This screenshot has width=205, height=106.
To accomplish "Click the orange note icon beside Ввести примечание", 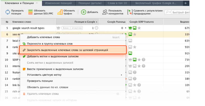I will point(24,69).
